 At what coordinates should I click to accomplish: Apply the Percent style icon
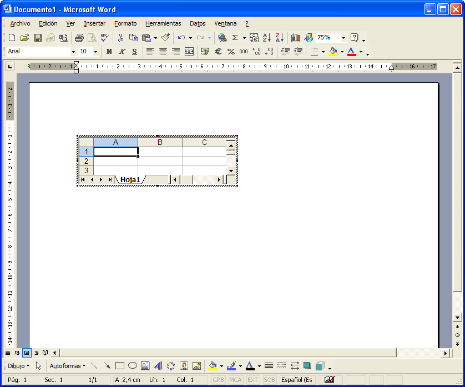230,51
